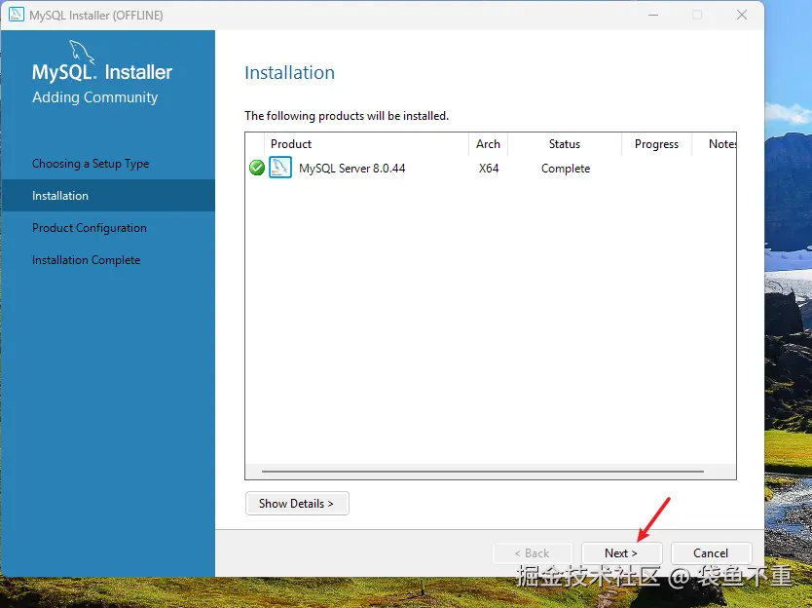Click the Installation page heading
The height and width of the screenshot is (608, 812).
click(289, 72)
